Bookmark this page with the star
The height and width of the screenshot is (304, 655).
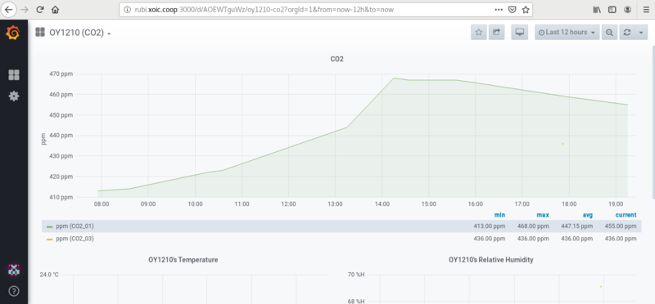pos(526,9)
